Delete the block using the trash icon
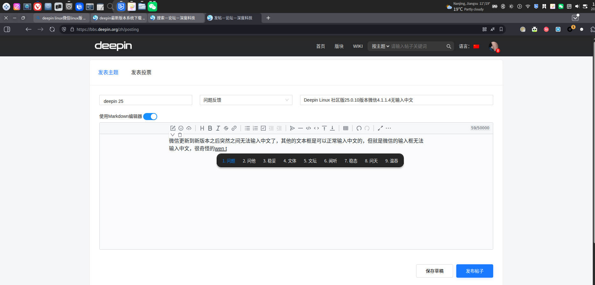This screenshot has width=595, height=285. click(180, 135)
